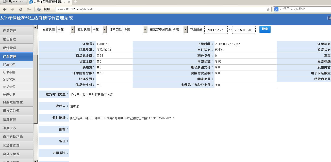
Task: Click the 内部备注 label
Action: point(60,153)
